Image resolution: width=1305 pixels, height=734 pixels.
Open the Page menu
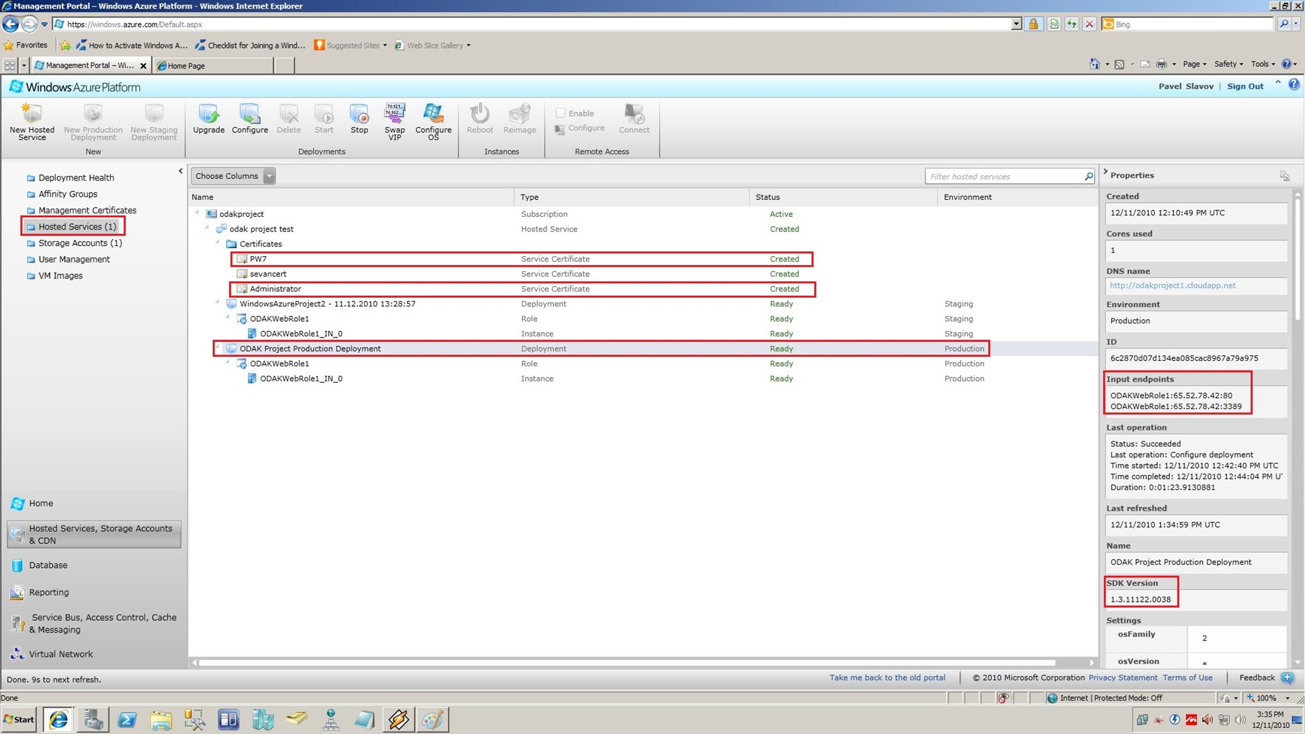click(x=1195, y=64)
